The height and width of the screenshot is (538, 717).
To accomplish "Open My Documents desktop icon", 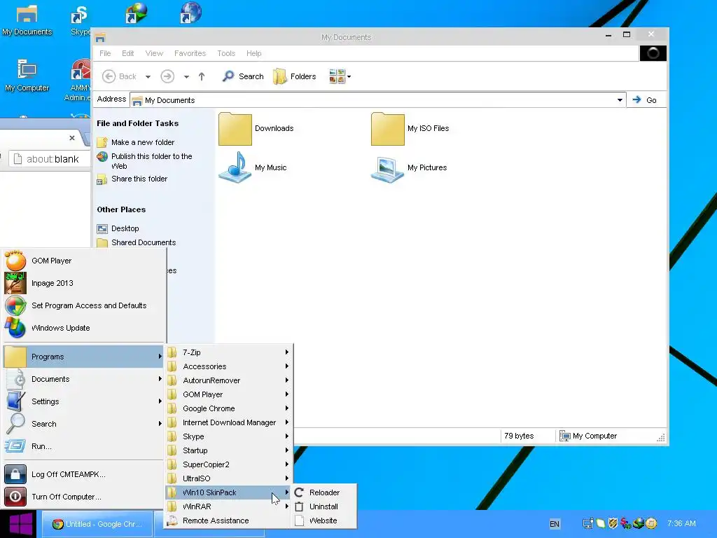I will click(27, 20).
